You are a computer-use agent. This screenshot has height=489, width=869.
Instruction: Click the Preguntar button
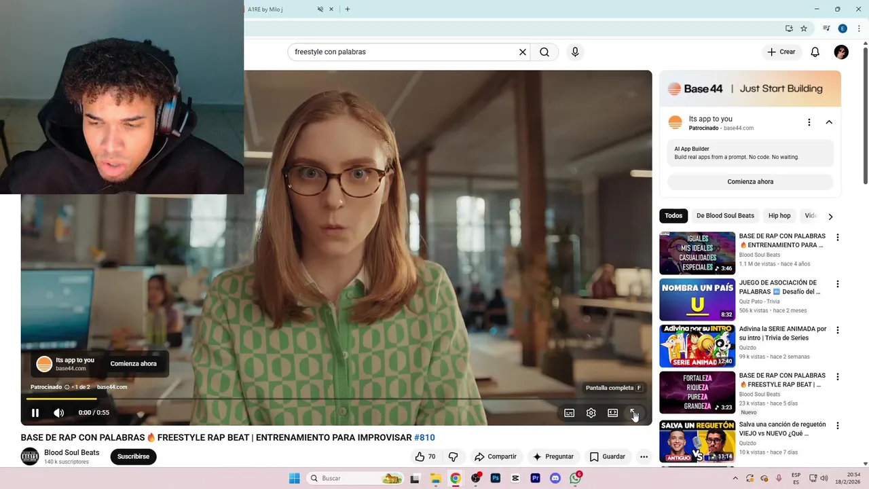coord(553,456)
